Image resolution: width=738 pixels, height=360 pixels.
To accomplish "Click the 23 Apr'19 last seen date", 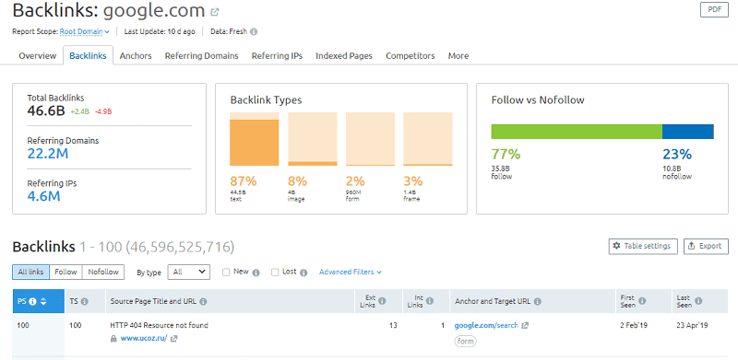I will [693, 325].
